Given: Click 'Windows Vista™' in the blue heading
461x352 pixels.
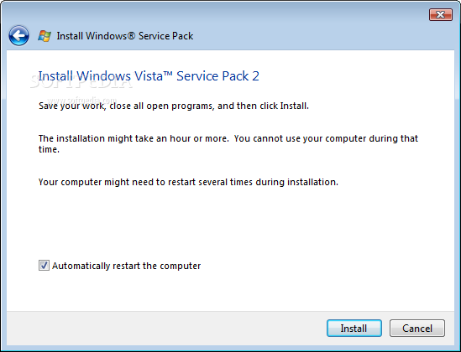Looking at the screenshot, I should pyautogui.click(x=124, y=76).
